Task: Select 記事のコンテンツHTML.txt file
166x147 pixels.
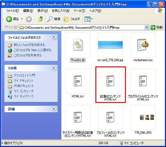Action: pos(110,81)
